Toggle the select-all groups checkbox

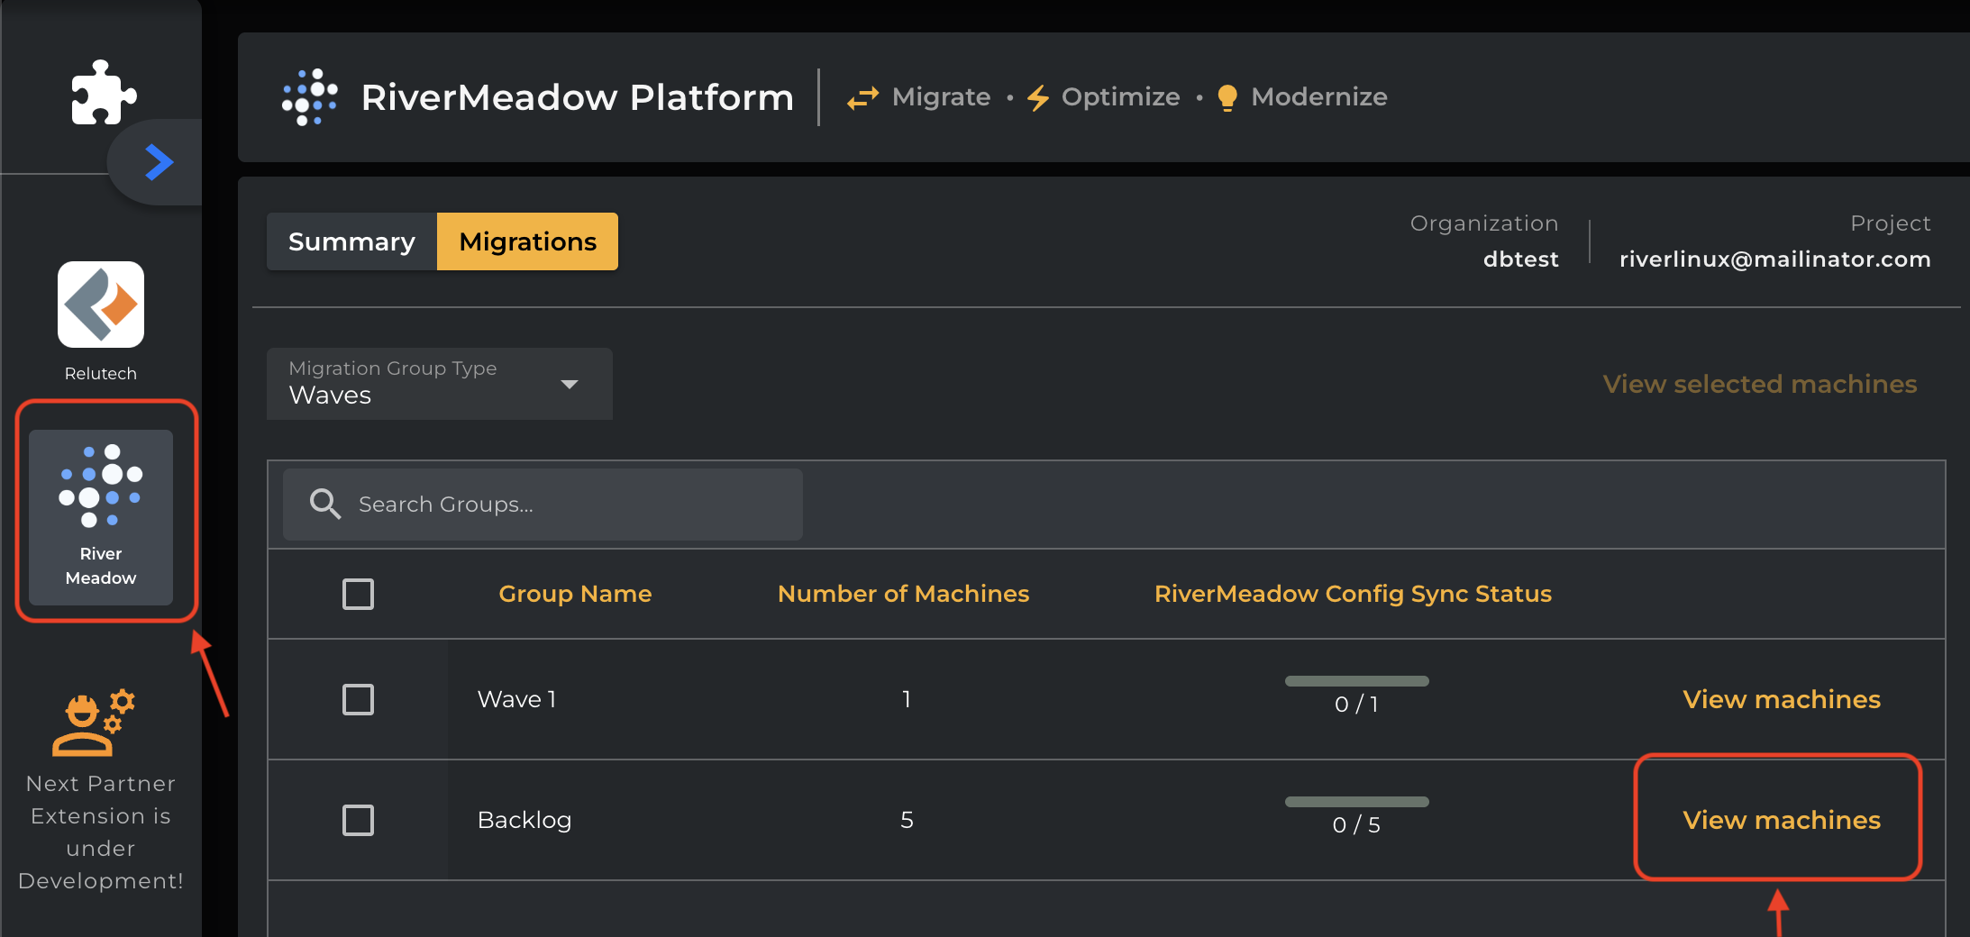[x=359, y=594]
